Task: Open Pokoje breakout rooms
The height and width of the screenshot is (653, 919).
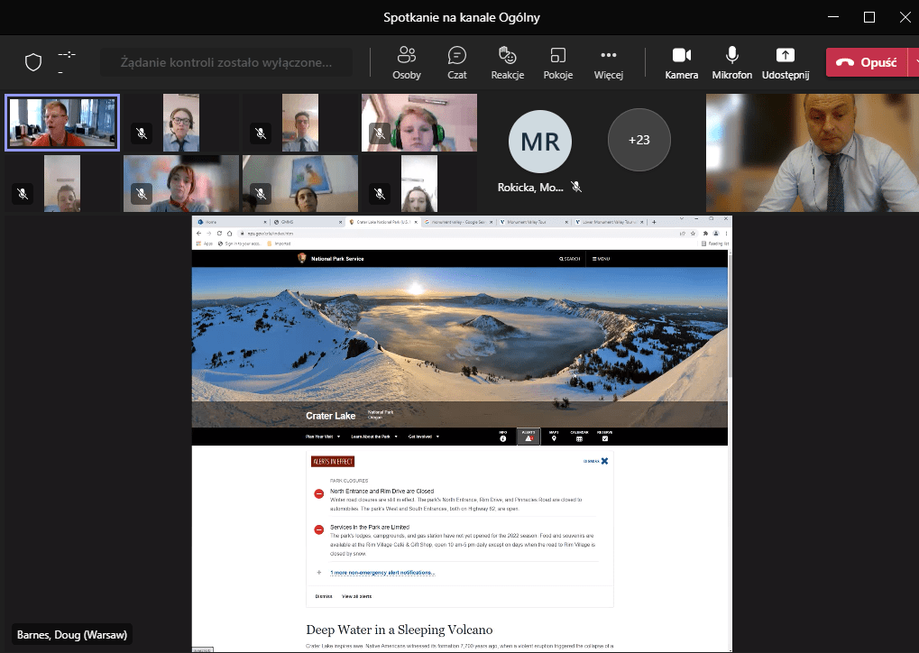Action: 558,61
